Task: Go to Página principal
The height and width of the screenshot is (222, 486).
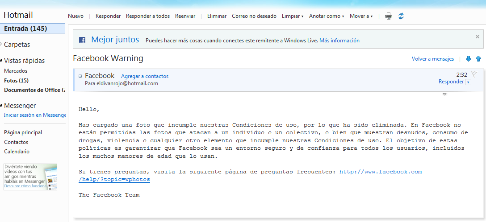Action: click(x=23, y=132)
